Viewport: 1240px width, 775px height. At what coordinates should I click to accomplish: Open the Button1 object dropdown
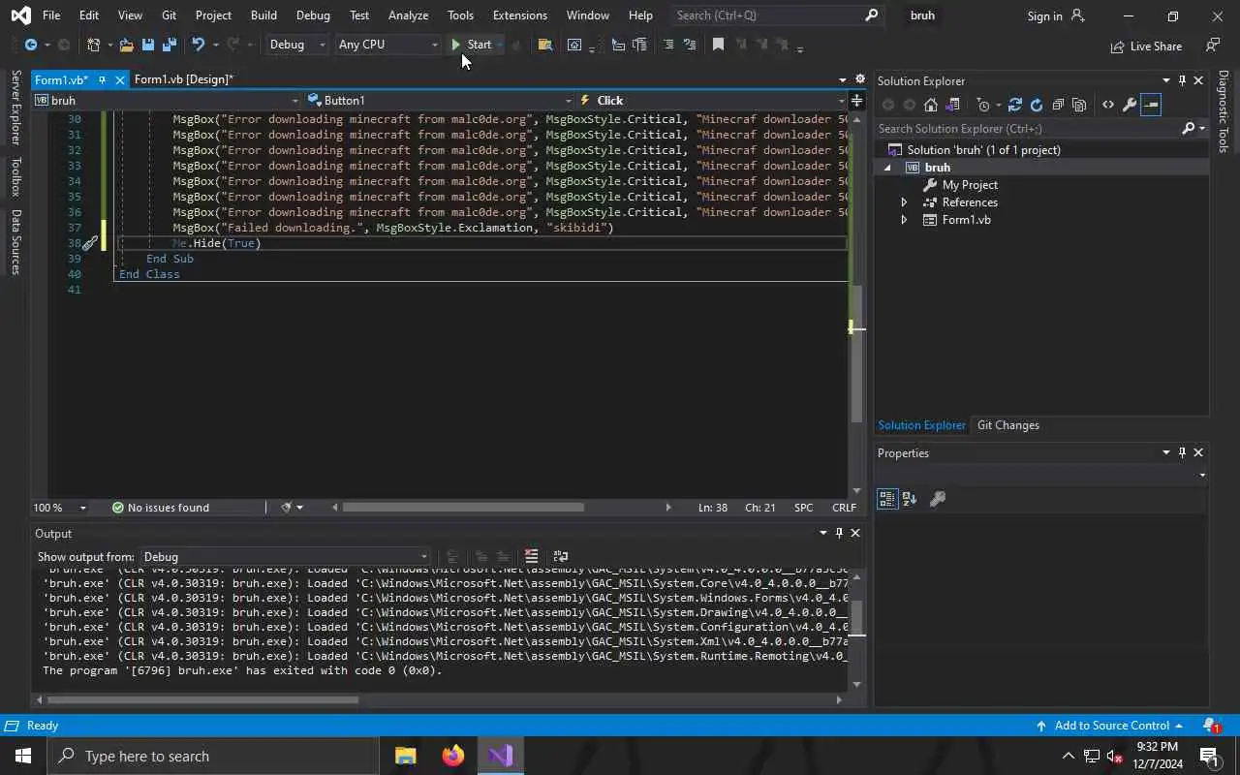[440, 100]
